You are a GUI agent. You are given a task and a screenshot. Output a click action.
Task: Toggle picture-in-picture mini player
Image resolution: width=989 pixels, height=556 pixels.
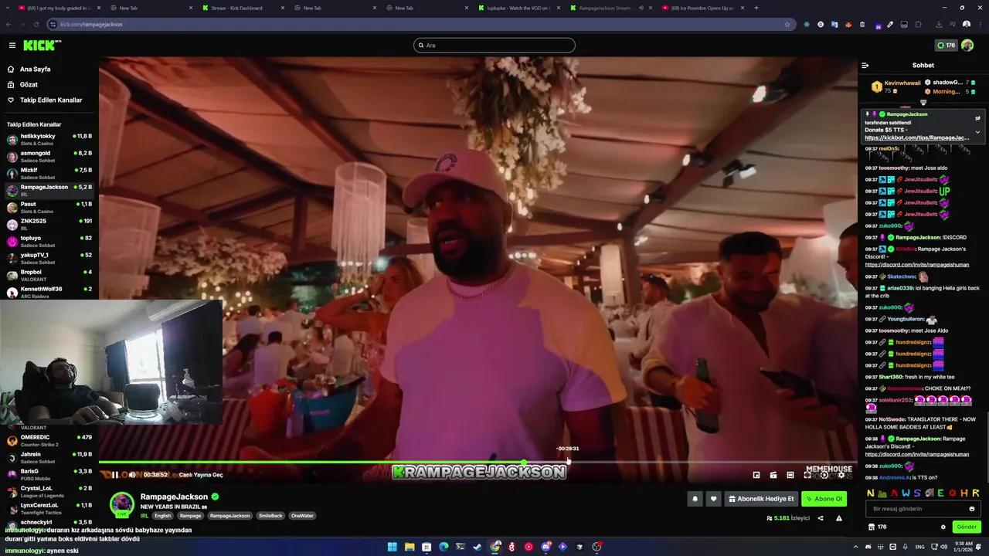[x=756, y=475]
